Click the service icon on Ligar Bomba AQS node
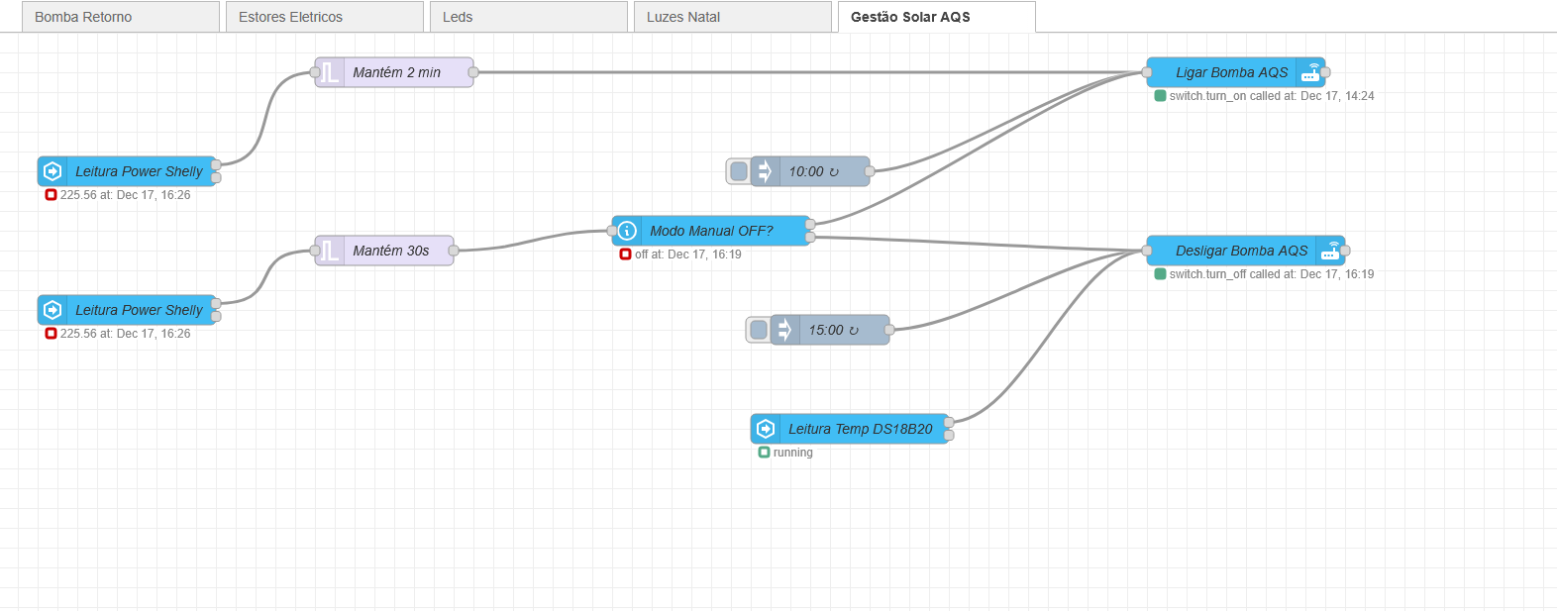This screenshot has height=611, width=1557. click(1310, 72)
